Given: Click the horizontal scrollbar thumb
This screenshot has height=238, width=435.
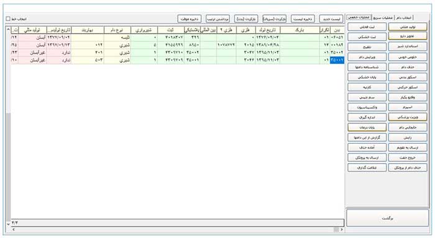Looking at the screenshot, I should click(x=336, y=229).
